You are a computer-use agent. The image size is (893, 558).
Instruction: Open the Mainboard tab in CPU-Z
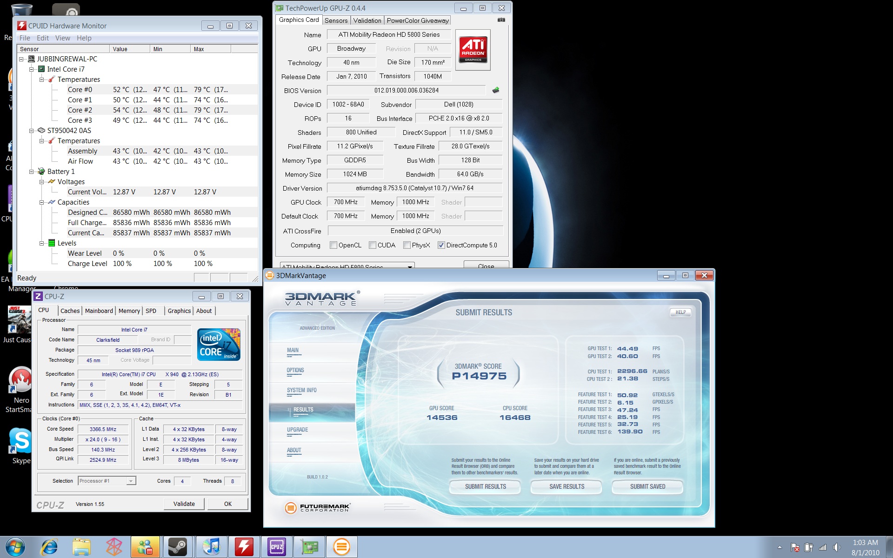click(99, 311)
